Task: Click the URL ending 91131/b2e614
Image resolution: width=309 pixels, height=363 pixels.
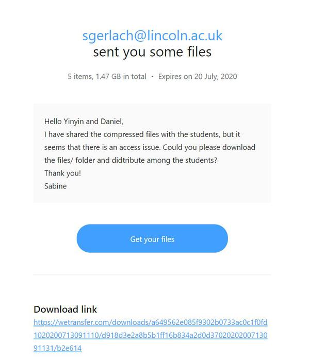Action: coord(58,348)
